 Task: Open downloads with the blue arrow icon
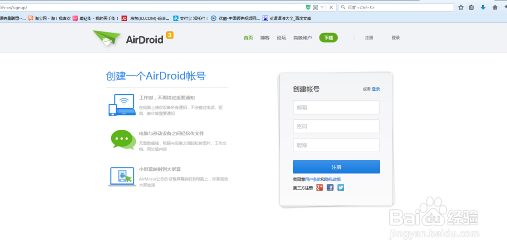coord(483,7)
